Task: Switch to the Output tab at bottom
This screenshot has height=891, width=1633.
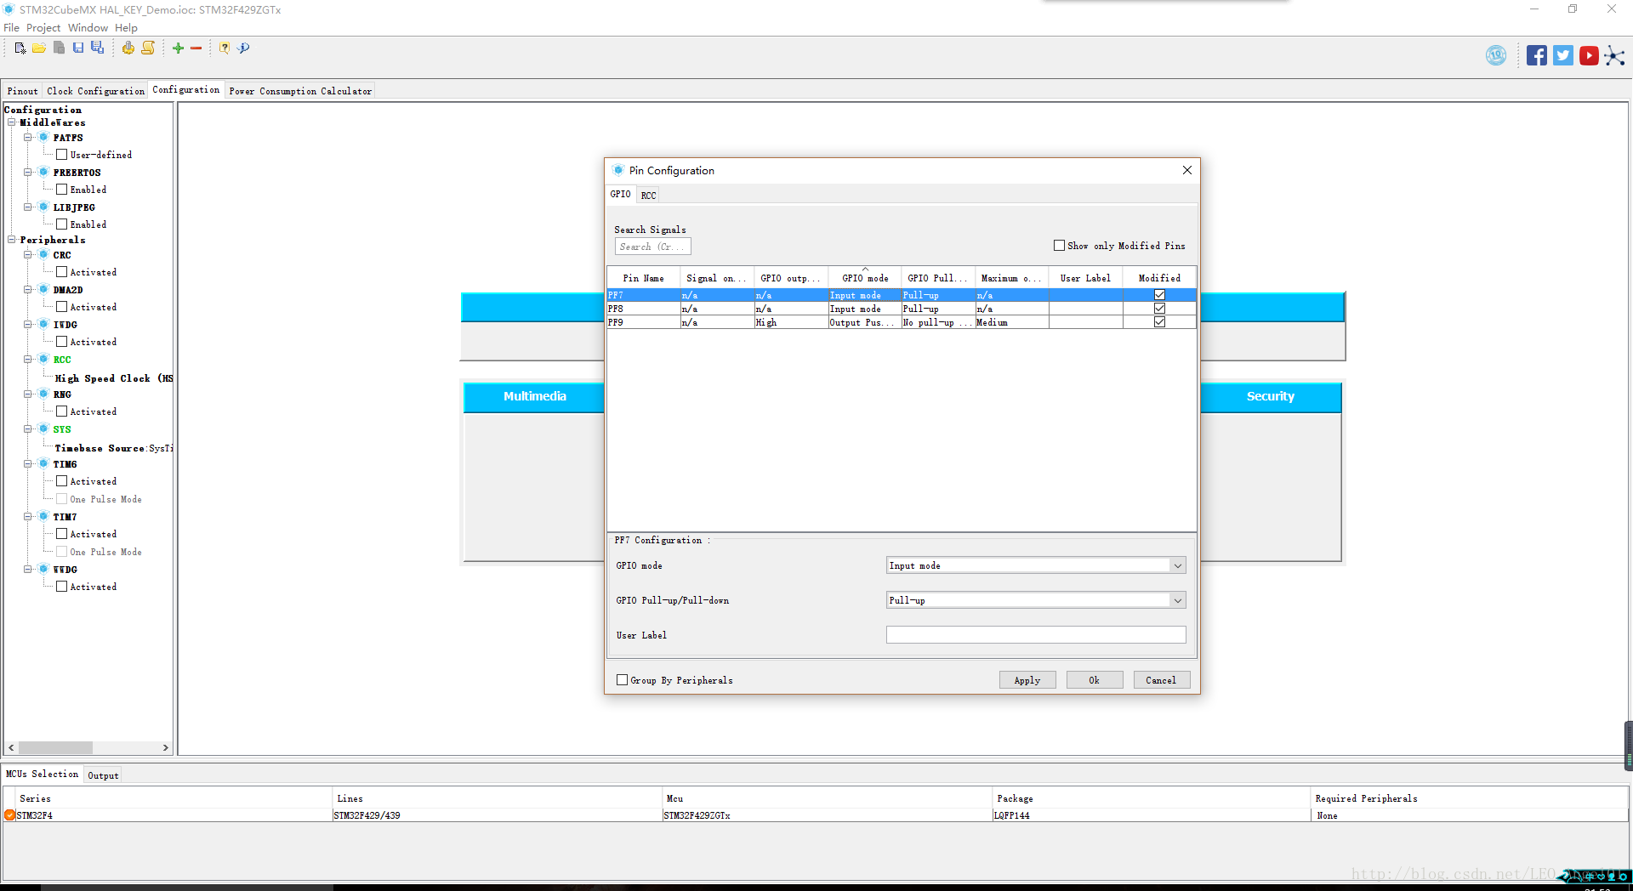Action: click(103, 775)
